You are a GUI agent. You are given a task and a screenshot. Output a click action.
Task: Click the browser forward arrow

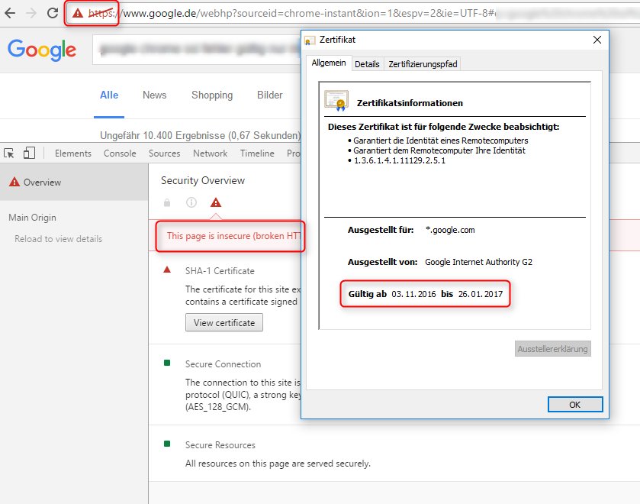tap(31, 13)
